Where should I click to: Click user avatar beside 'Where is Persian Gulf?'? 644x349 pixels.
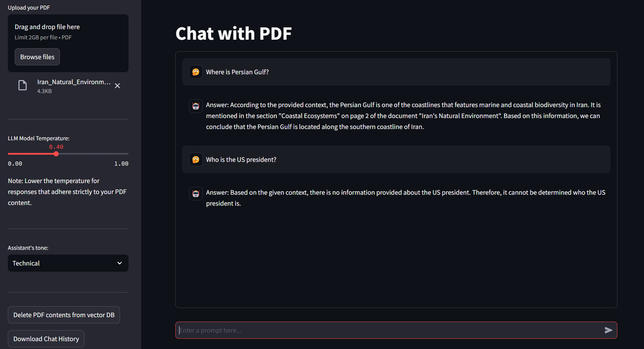click(196, 72)
